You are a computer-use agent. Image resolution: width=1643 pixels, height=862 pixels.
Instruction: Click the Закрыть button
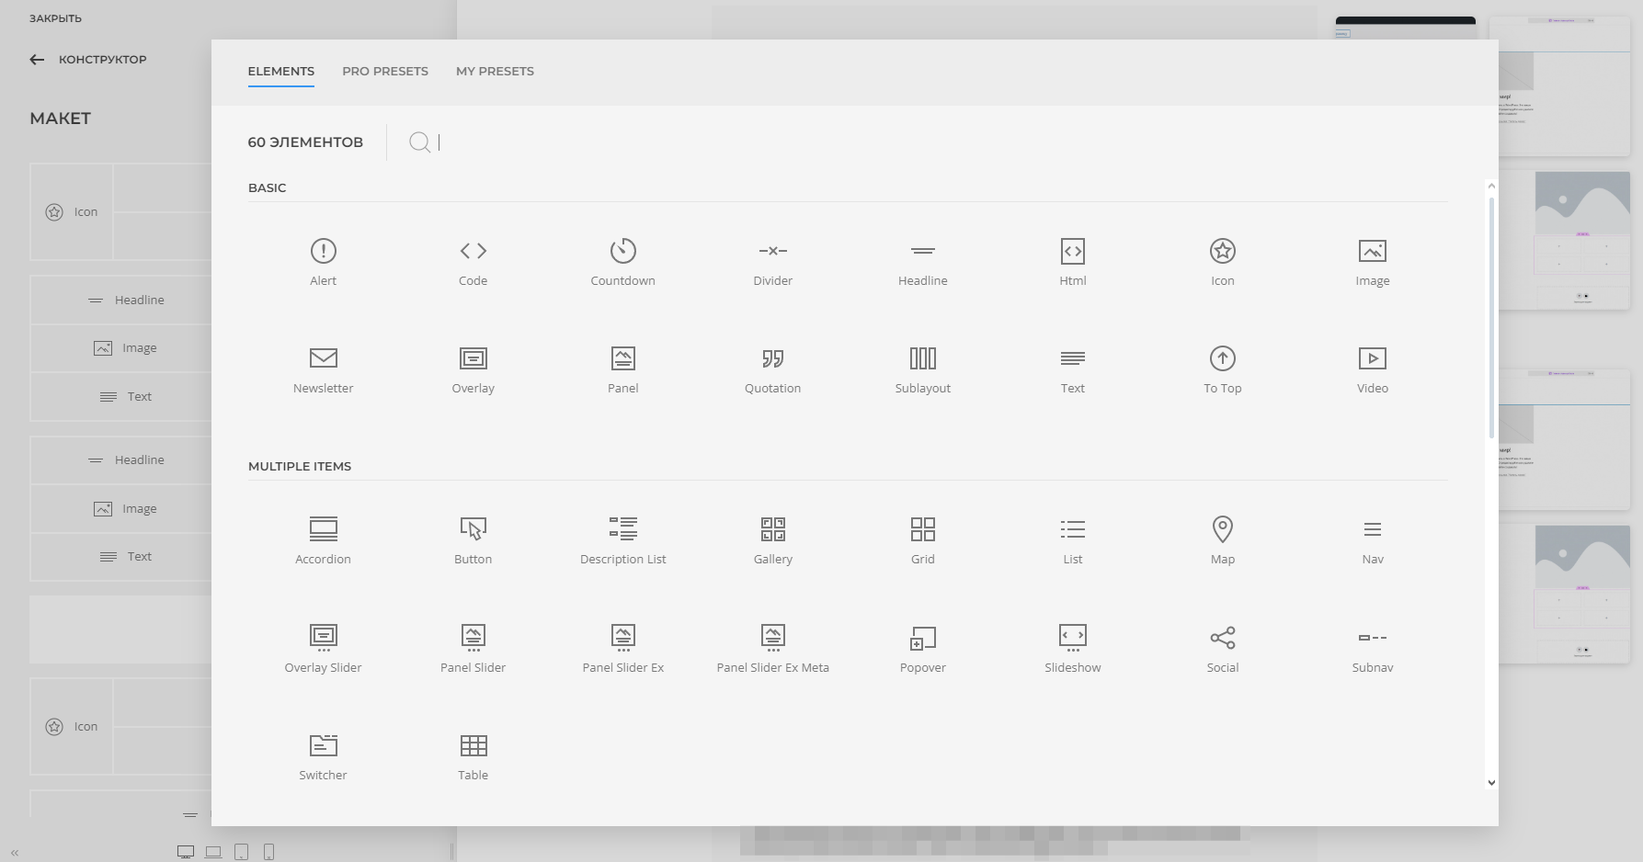(x=55, y=18)
